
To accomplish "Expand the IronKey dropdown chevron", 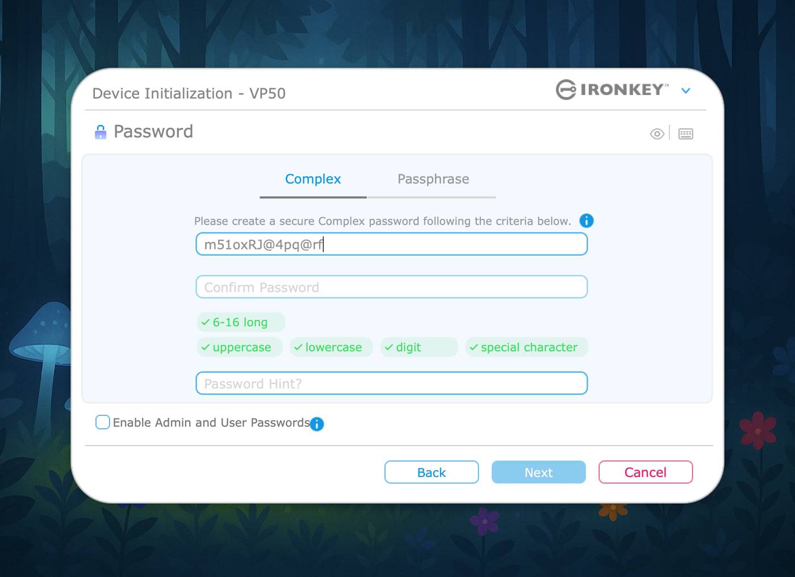I will pyautogui.click(x=686, y=90).
